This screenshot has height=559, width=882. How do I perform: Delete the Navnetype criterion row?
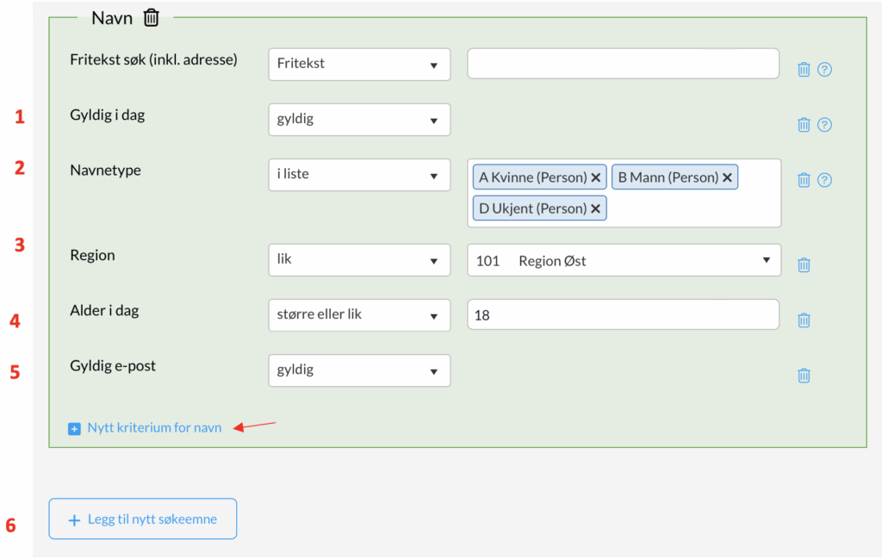click(804, 180)
